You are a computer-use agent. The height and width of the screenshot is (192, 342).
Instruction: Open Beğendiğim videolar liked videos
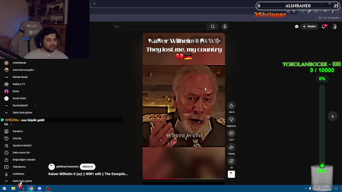click(x=24, y=160)
